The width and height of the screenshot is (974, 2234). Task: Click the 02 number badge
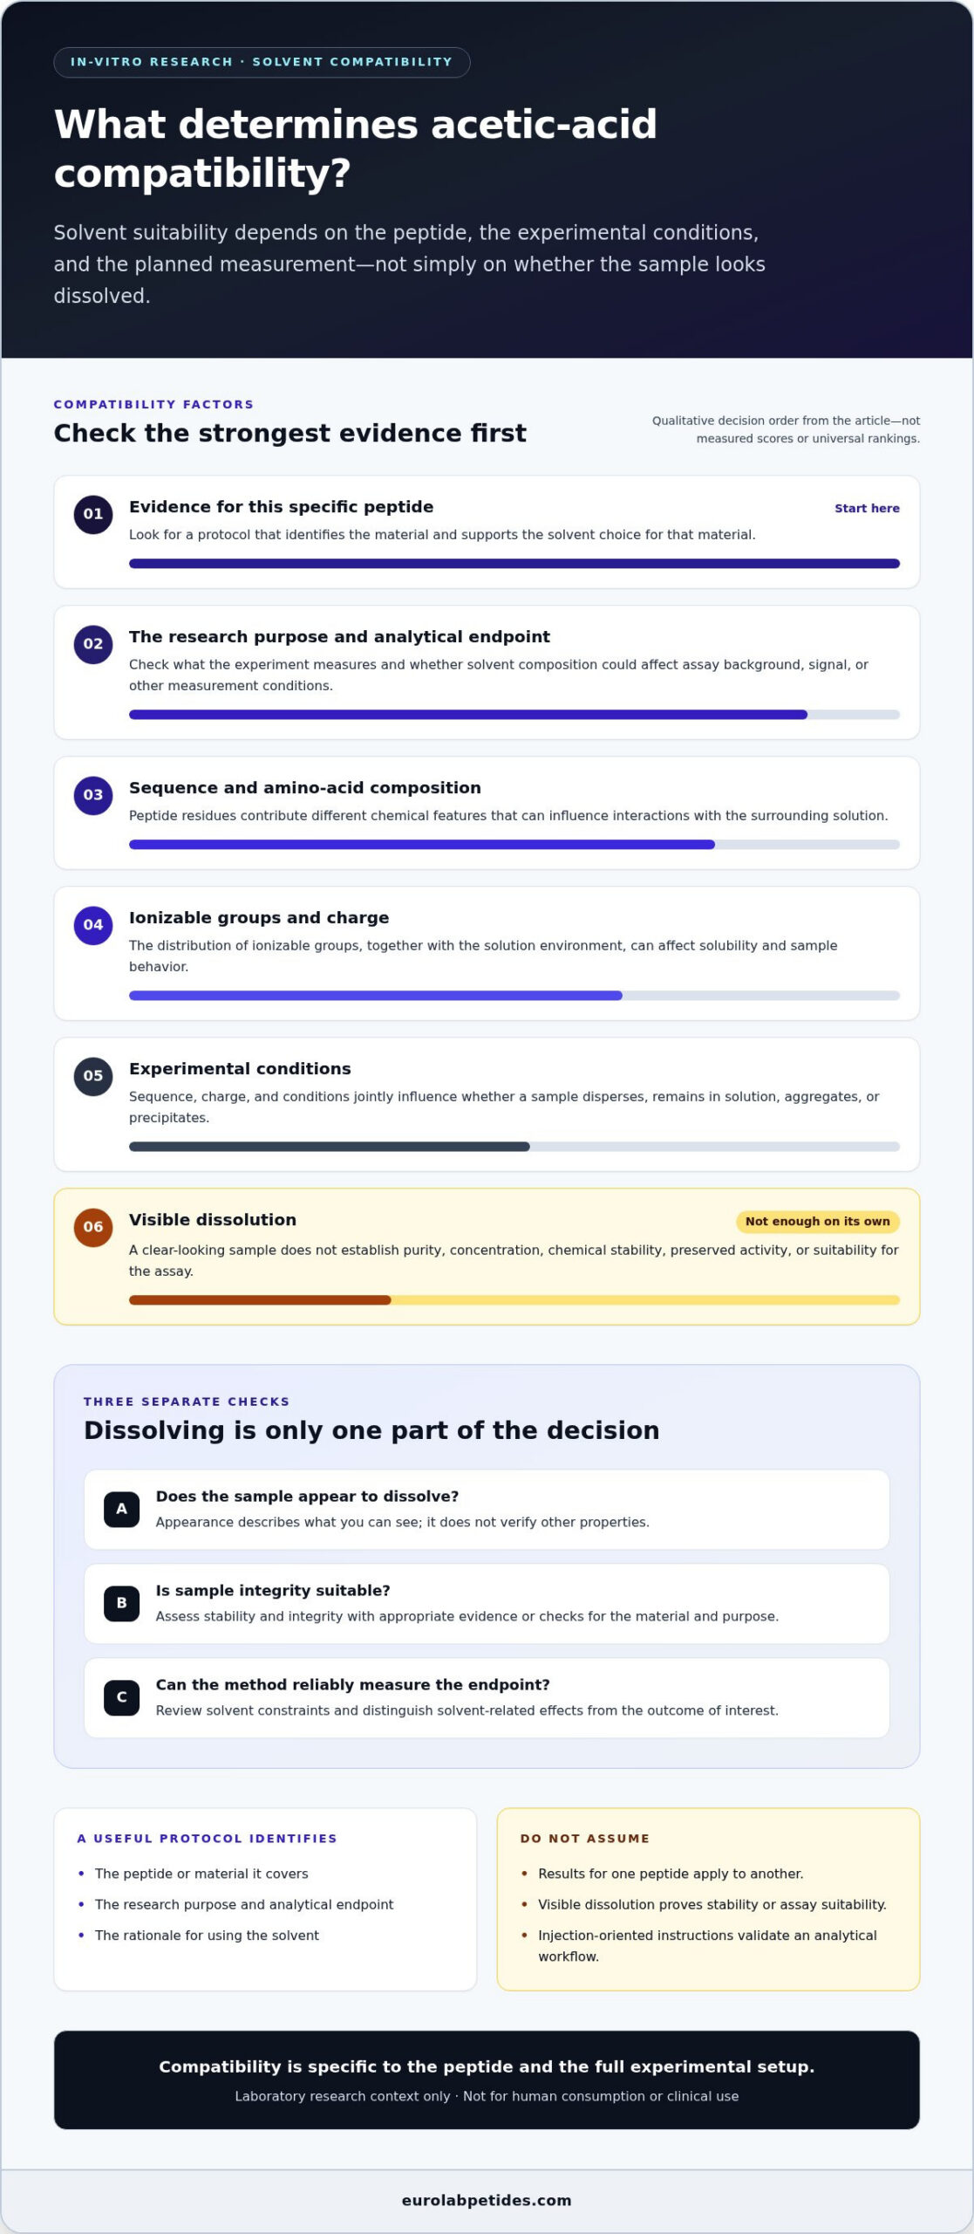click(93, 644)
